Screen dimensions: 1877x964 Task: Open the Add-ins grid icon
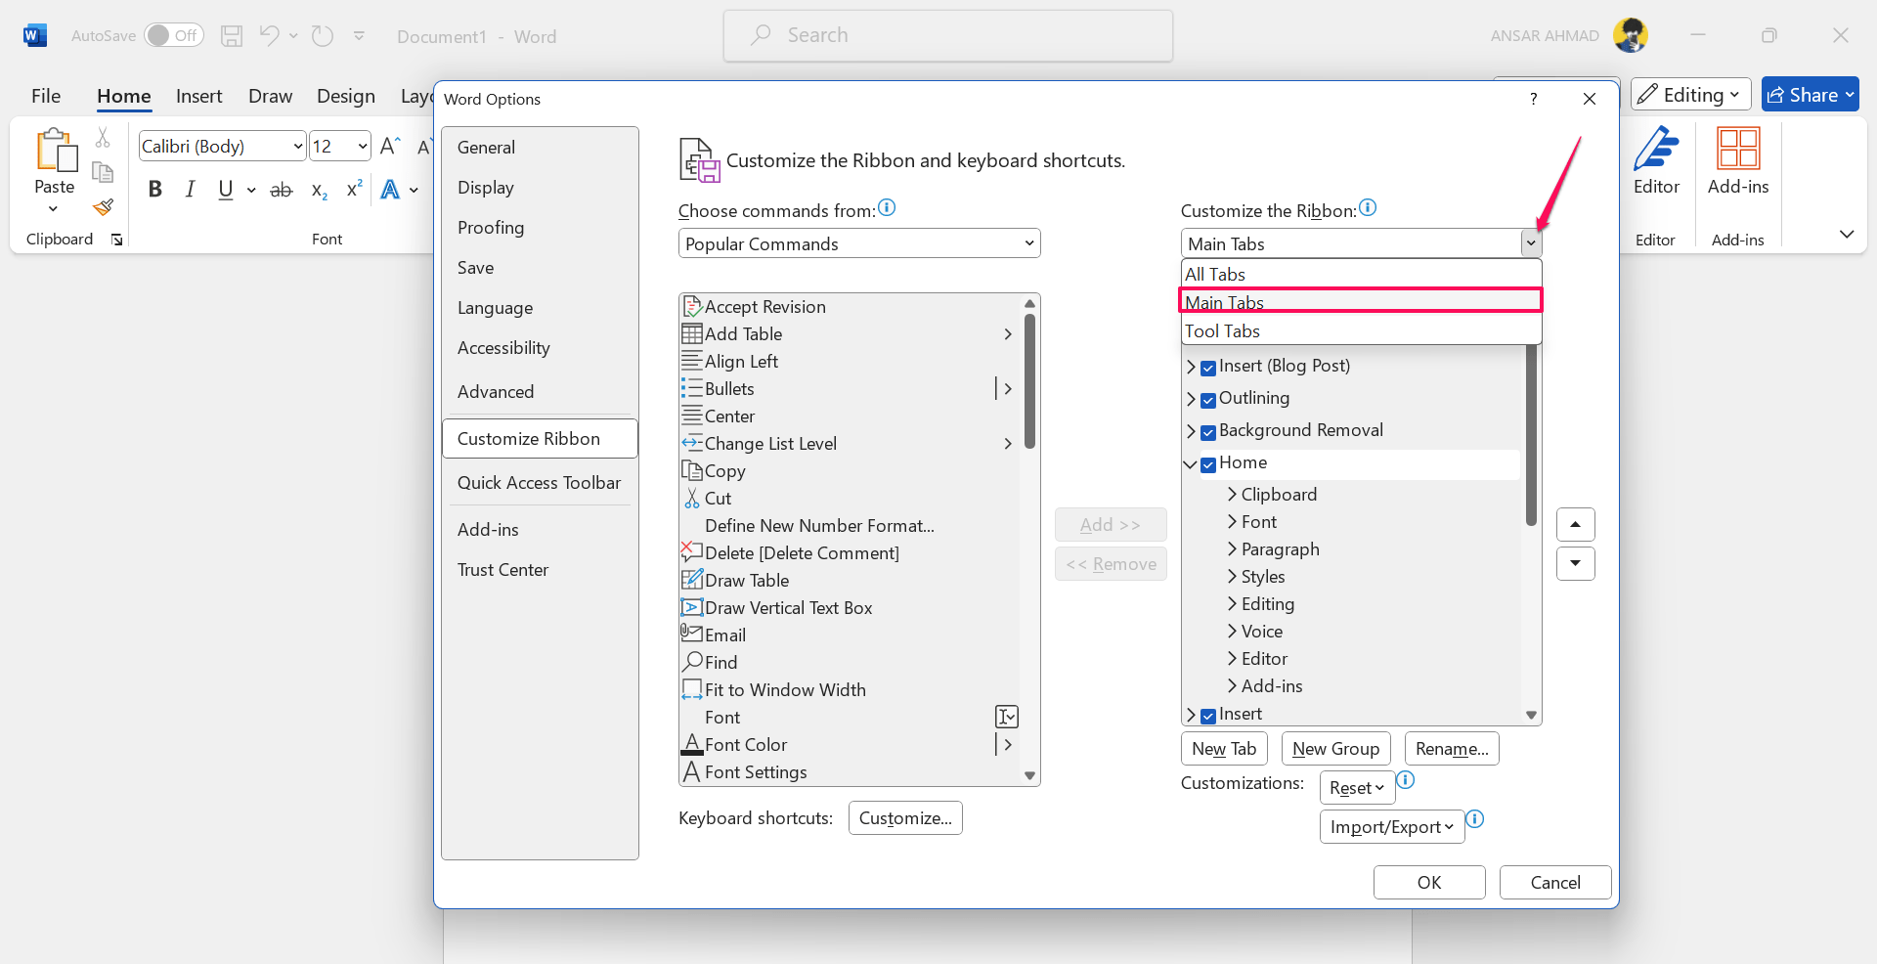[1738, 150]
